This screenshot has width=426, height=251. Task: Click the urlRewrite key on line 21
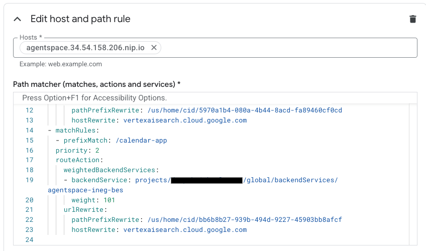pos(83,210)
